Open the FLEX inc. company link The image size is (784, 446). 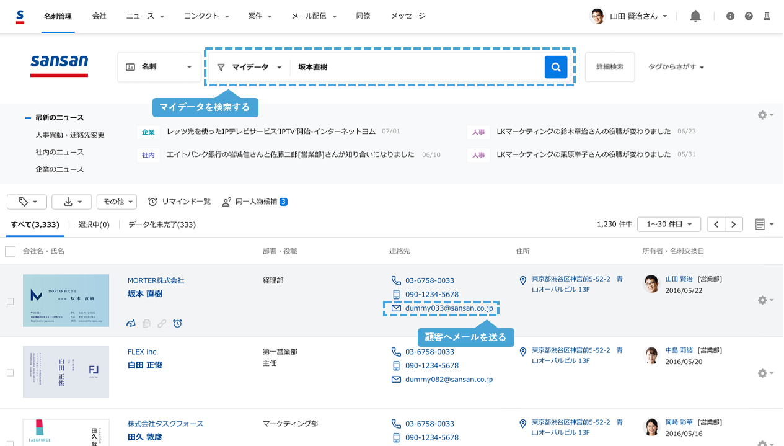pyautogui.click(x=143, y=352)
